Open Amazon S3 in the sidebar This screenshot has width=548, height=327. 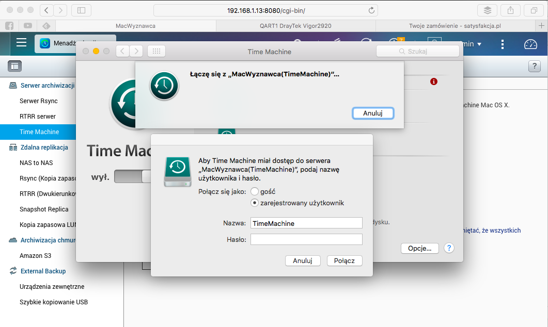pyautogui.click(x=35, y=255)
